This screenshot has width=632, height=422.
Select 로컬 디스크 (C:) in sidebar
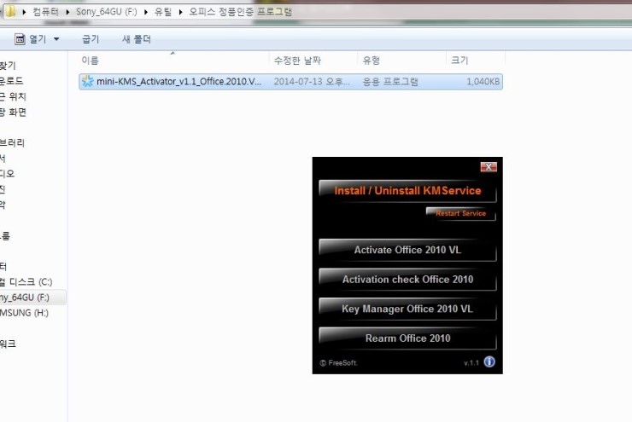coord(26,282)
